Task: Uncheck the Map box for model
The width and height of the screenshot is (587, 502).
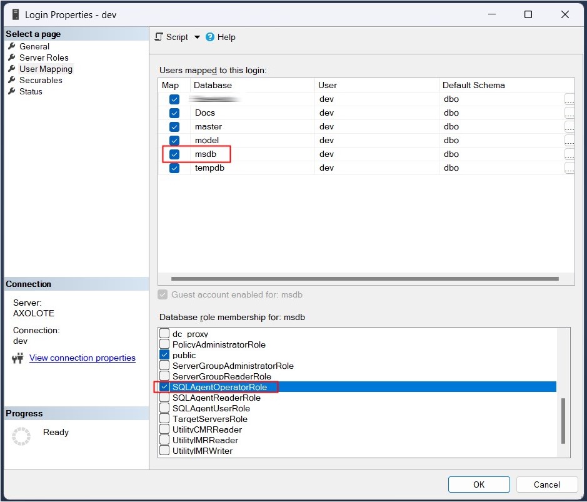Action: [x=174, y=141]
